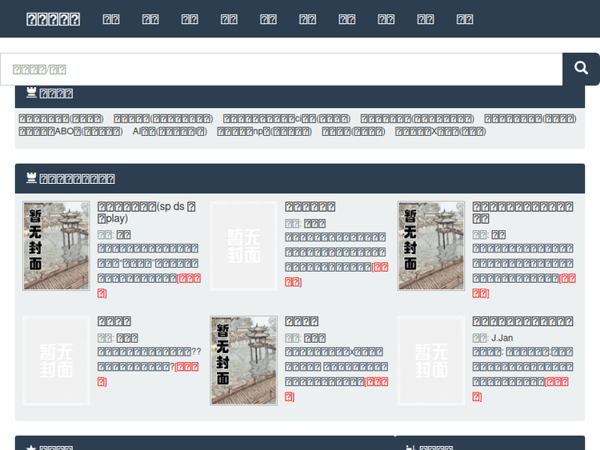Open the tag link containing "ABO"
Viewport: 600px width, 450px height.
[x=70, y=132]
